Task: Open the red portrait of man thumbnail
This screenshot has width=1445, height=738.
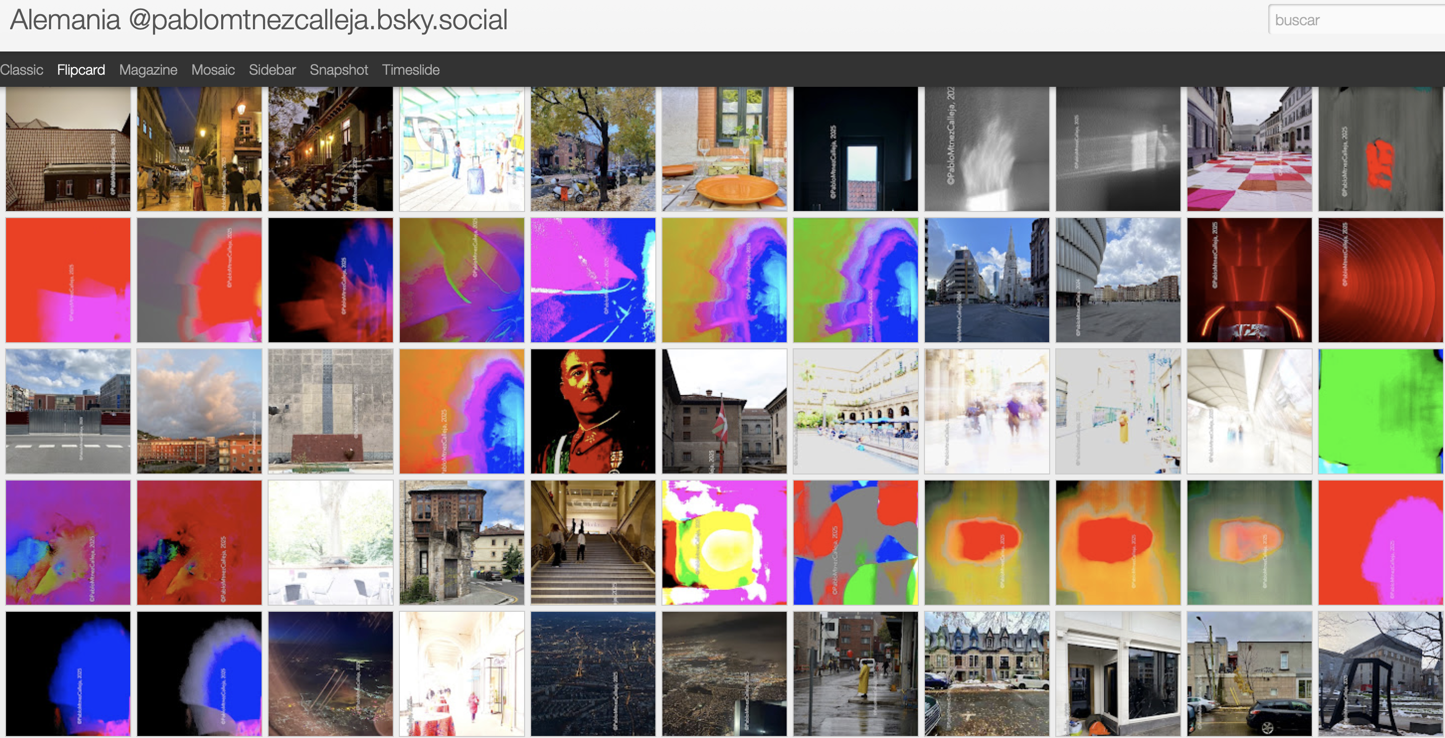Action: (593, 411)
